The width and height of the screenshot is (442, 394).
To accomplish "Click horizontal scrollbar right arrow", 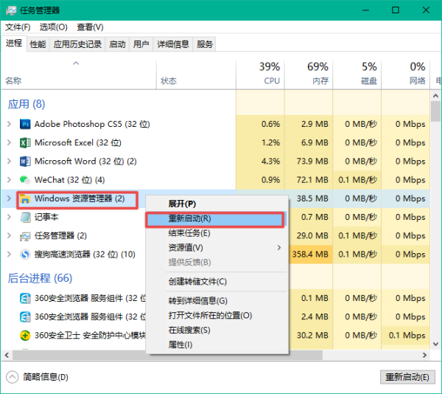I will click(424, 356).
